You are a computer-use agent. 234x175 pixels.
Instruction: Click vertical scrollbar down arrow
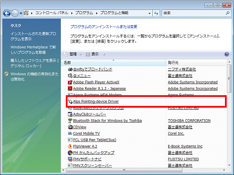pyautogui.click(x=229, y=165)
